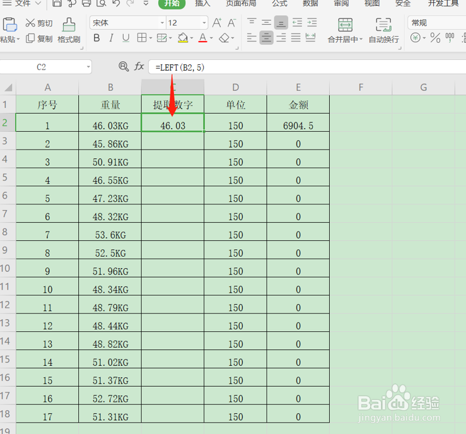The image size is (466, 434).
Task: Expand the quick access toolbar customize arrow
Action: [146, 3]
